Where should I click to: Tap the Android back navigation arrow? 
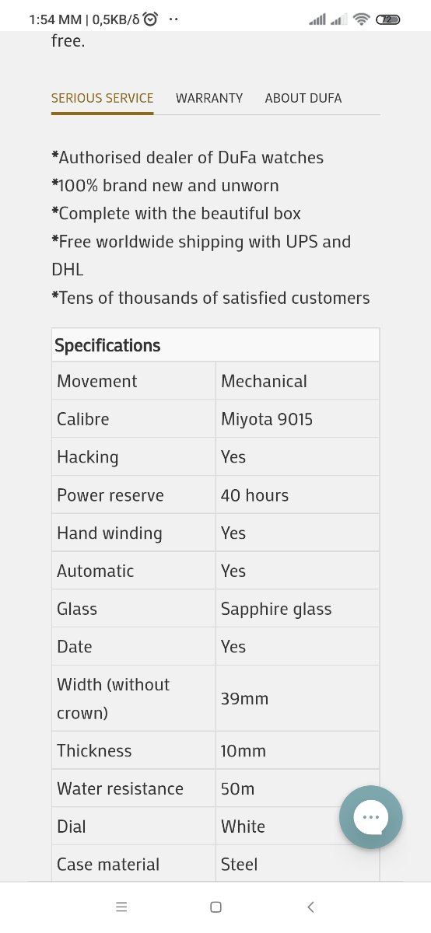pyautogui.click(x=311, y=907)
